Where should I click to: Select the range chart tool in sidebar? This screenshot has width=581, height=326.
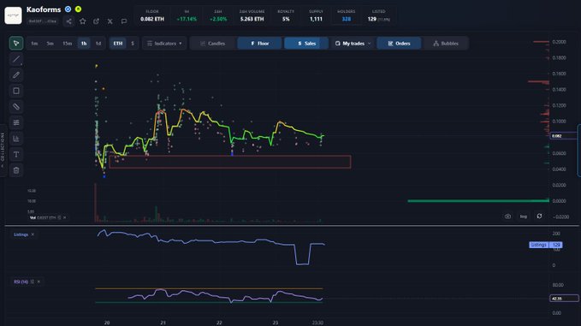(16, 139)
